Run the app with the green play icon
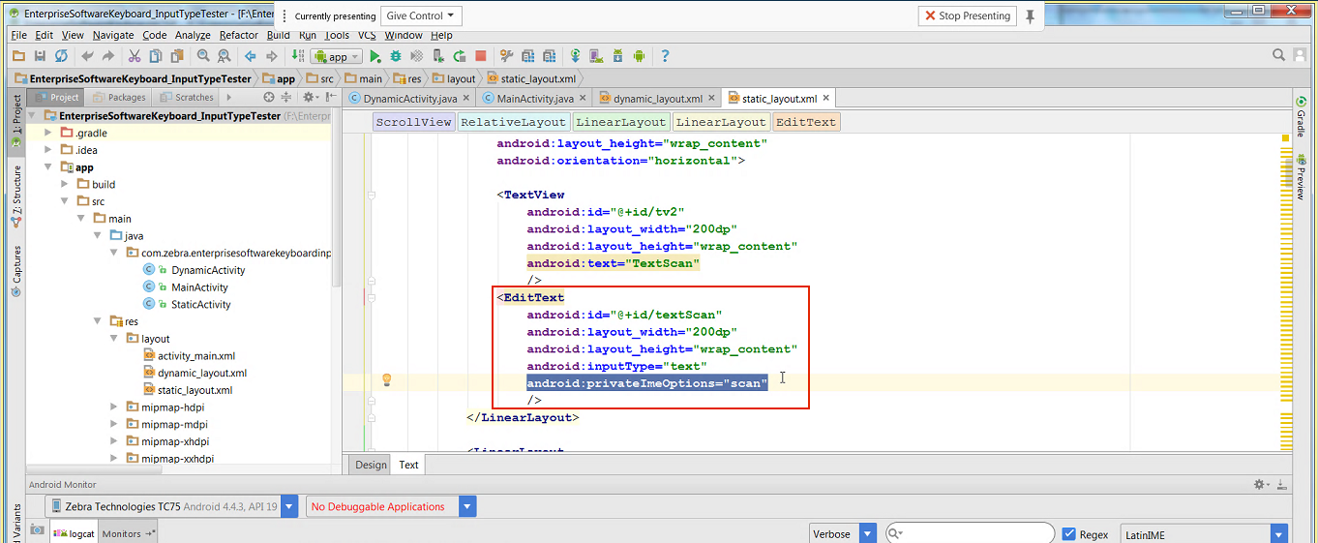The image size is (1318, 543). 375,57
